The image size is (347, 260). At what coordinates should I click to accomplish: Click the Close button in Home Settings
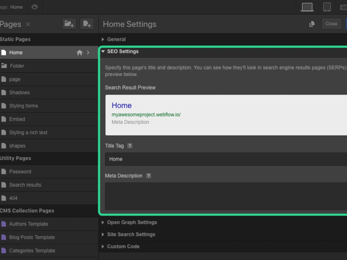click(331, 24)
